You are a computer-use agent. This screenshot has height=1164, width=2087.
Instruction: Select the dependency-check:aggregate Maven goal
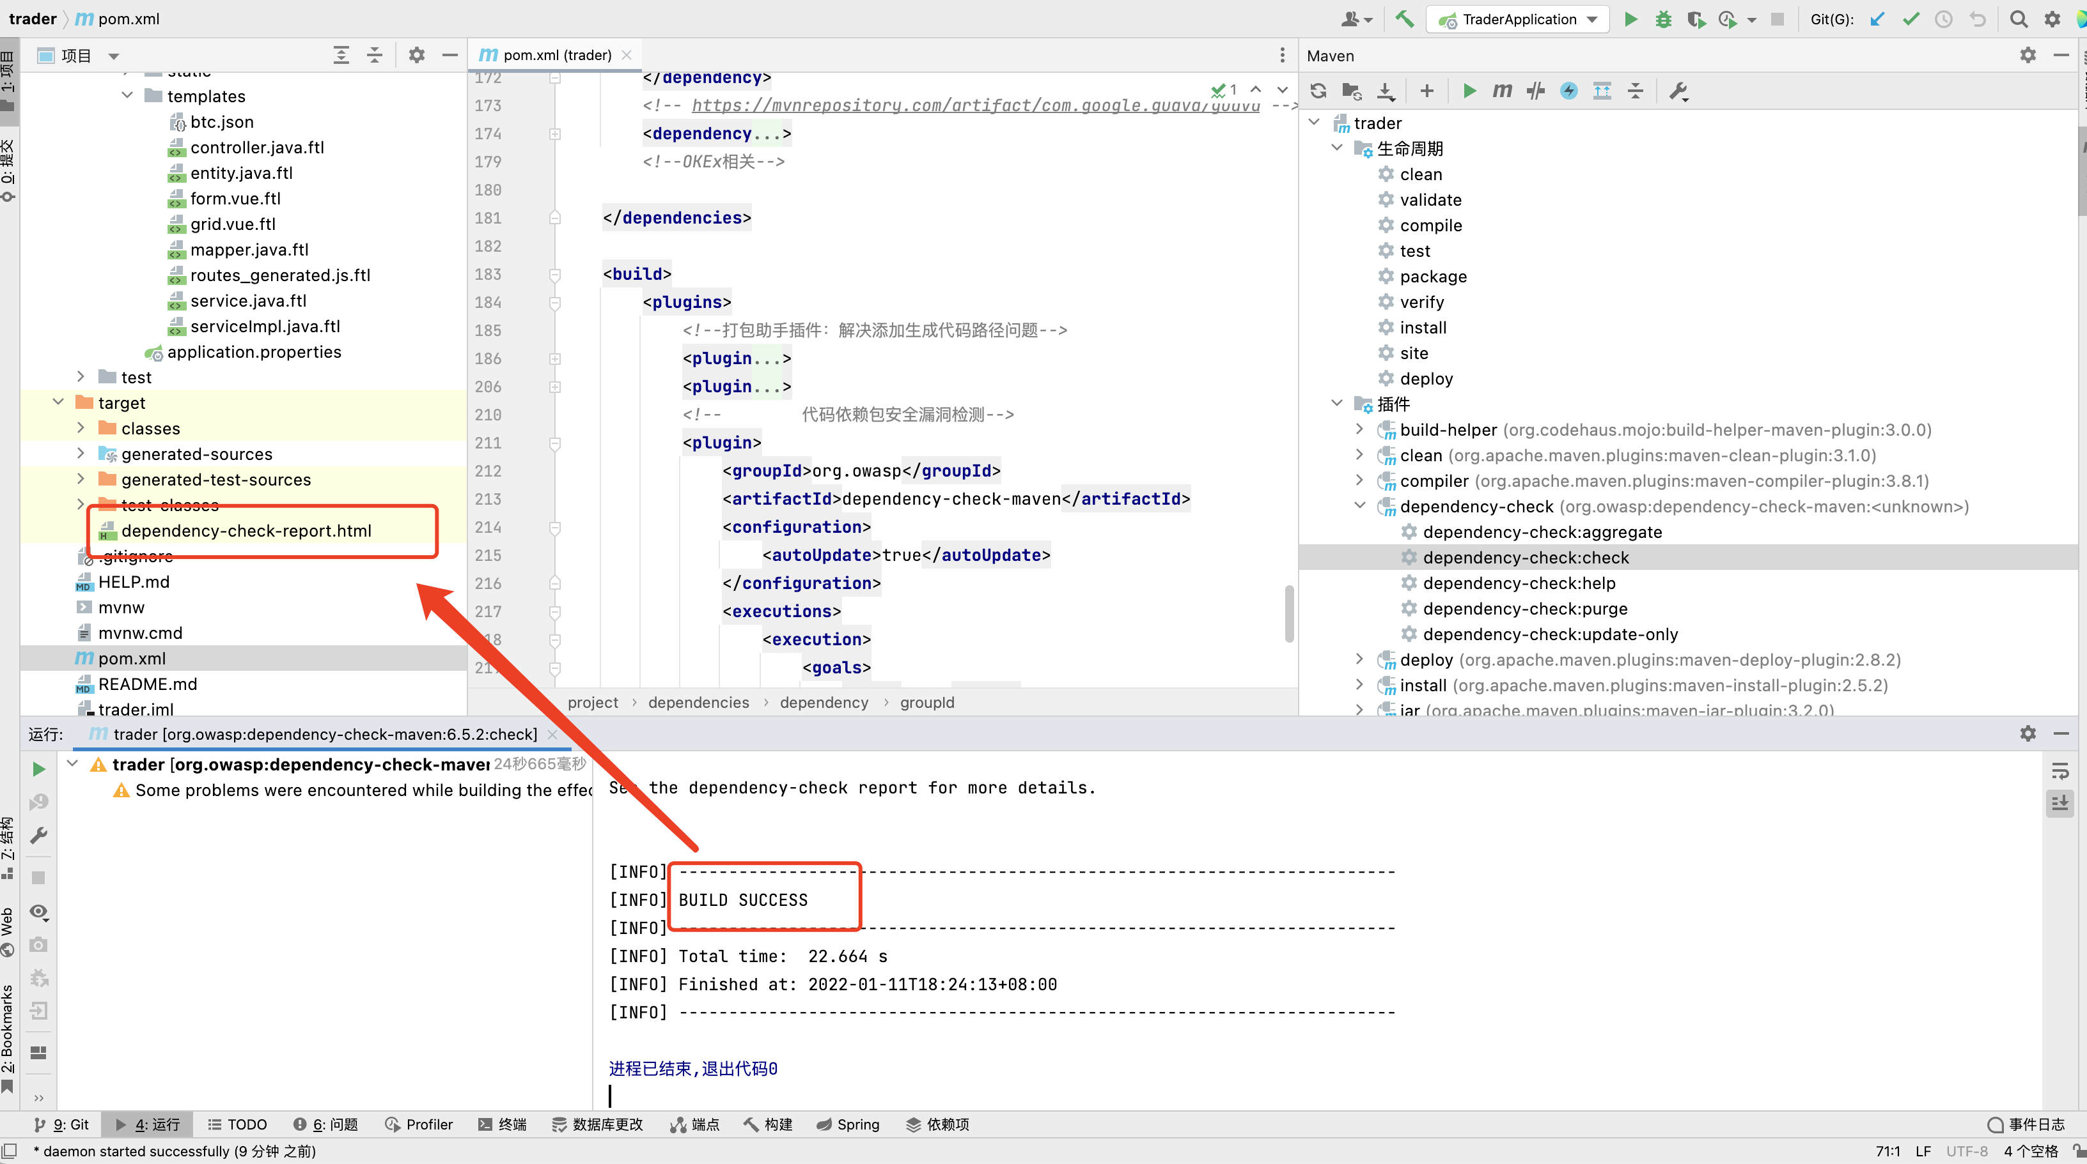[x=1542, y=532]
